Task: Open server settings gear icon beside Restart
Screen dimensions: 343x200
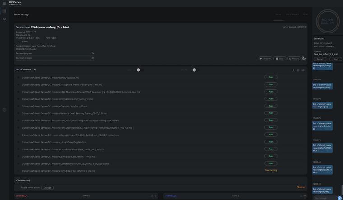Action: coord(304,58)
